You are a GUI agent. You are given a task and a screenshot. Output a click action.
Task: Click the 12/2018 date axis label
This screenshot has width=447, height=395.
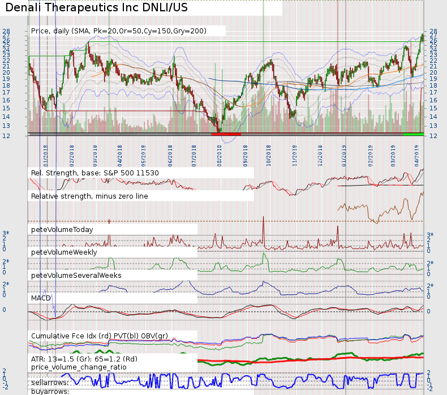(x=320, y=156)
